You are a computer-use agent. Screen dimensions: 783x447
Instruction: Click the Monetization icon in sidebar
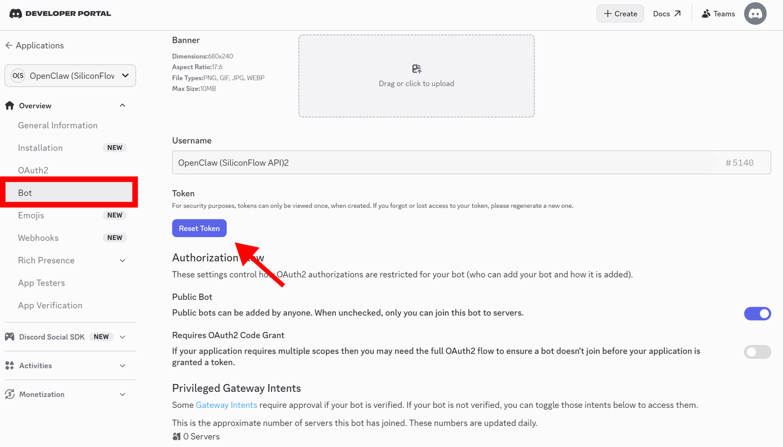10,394
